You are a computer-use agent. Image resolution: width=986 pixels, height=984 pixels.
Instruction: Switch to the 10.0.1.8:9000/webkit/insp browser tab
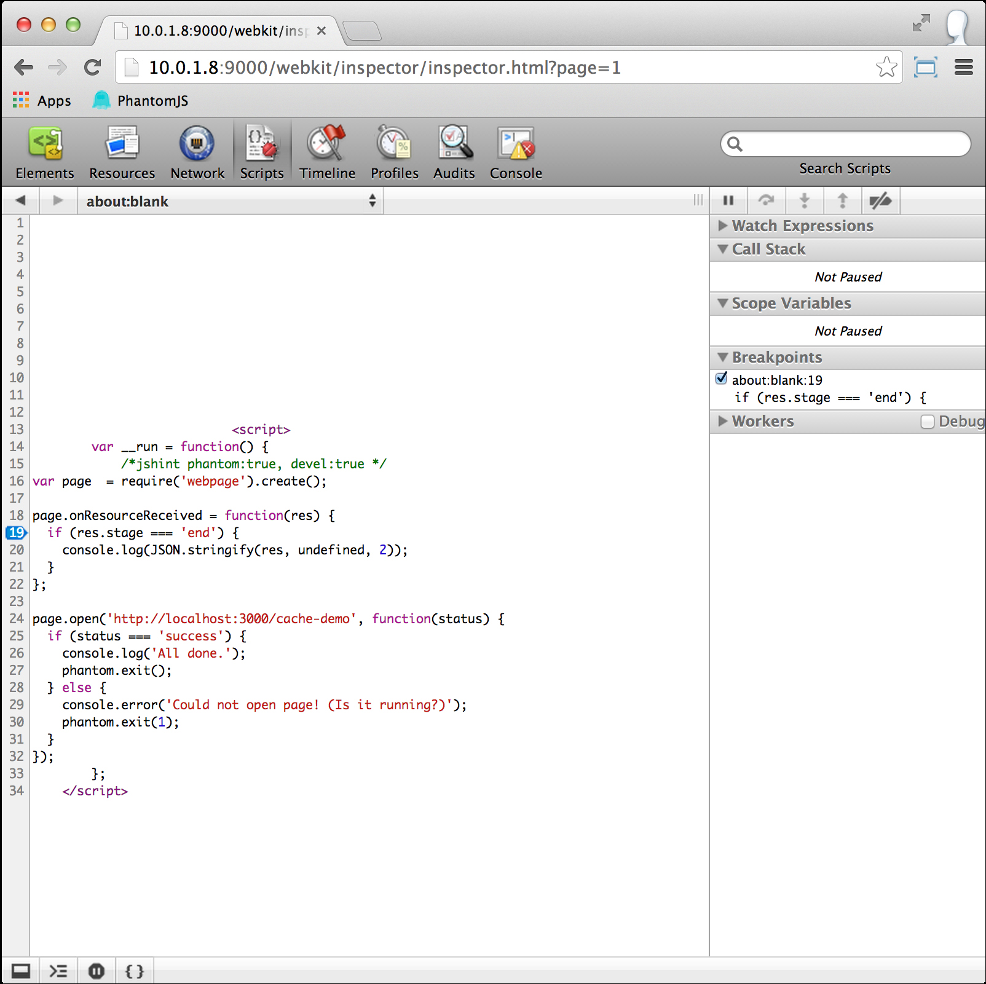click(221, 31)
